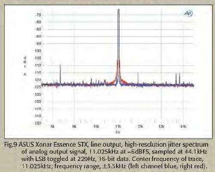Click the -130 dB axis label
The height and width of the screenshot is (172, 215).
click(x=37, y=94)
